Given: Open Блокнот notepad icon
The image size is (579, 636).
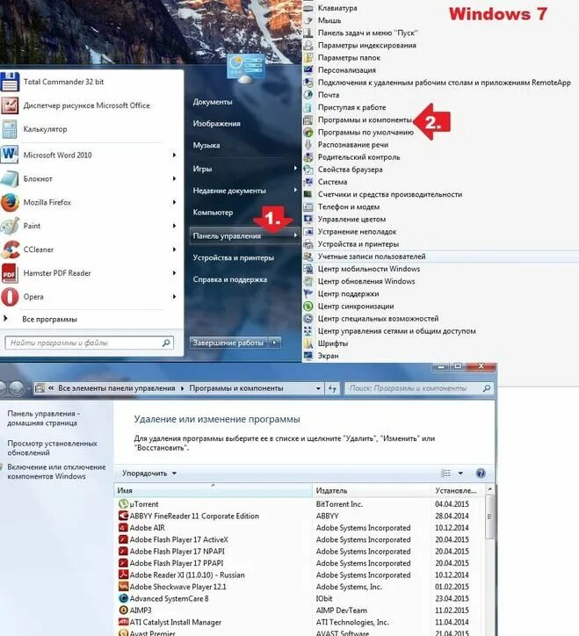Looking at the screenshot, I should click(x=10, y=179).
